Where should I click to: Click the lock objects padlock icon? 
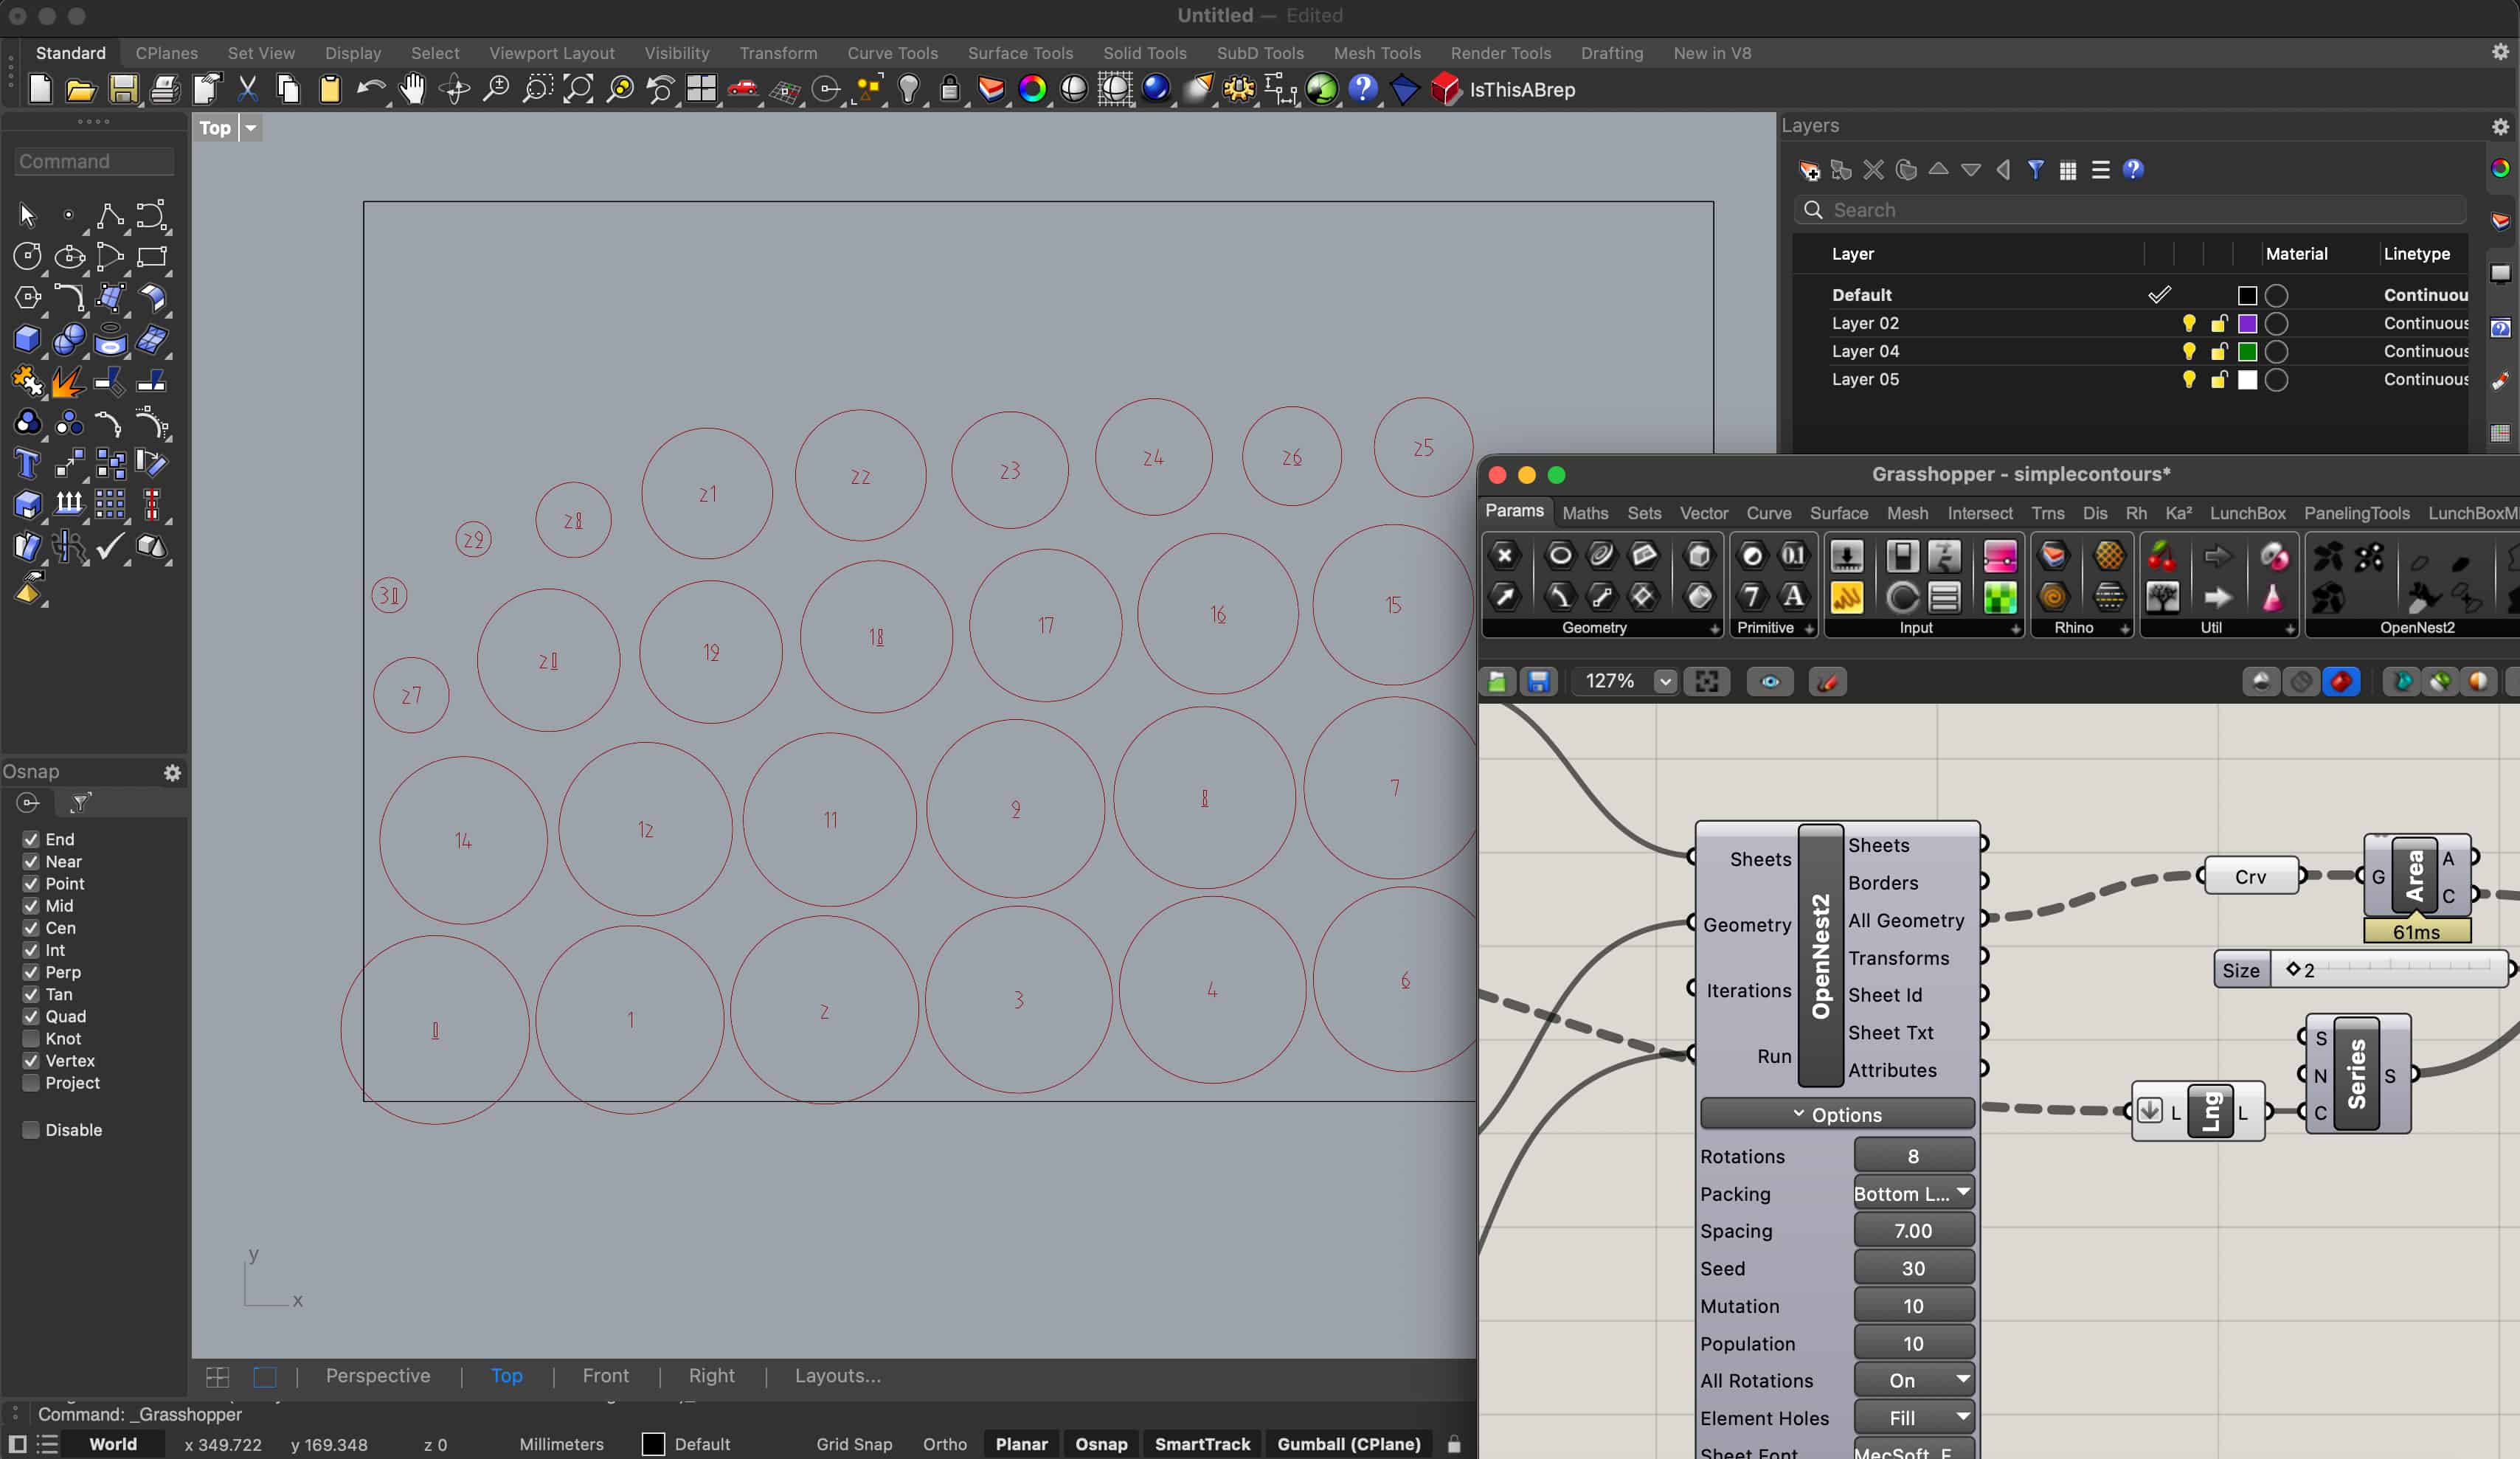950,90
